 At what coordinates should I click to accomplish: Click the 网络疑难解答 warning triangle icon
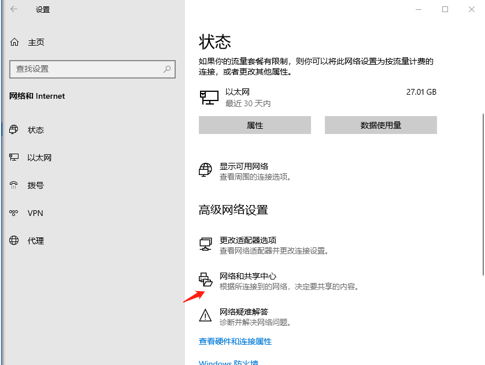point(205,316)
